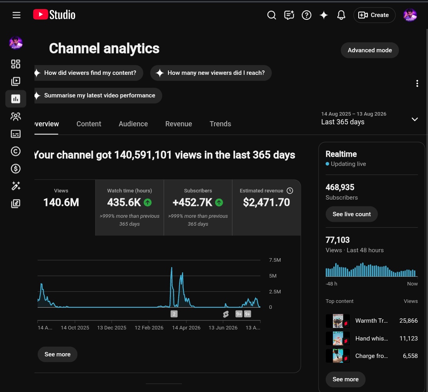Viewport: 428px width, 392px height.
Task: Open the three-dot options menu
Action: click(x=417, y=84)
